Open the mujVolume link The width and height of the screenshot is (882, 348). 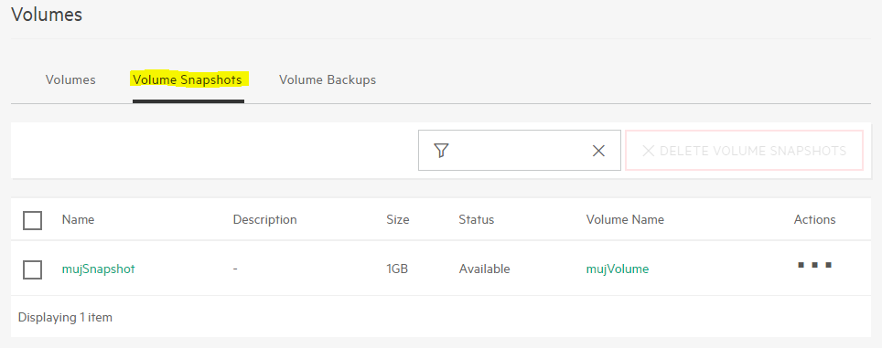618,269
